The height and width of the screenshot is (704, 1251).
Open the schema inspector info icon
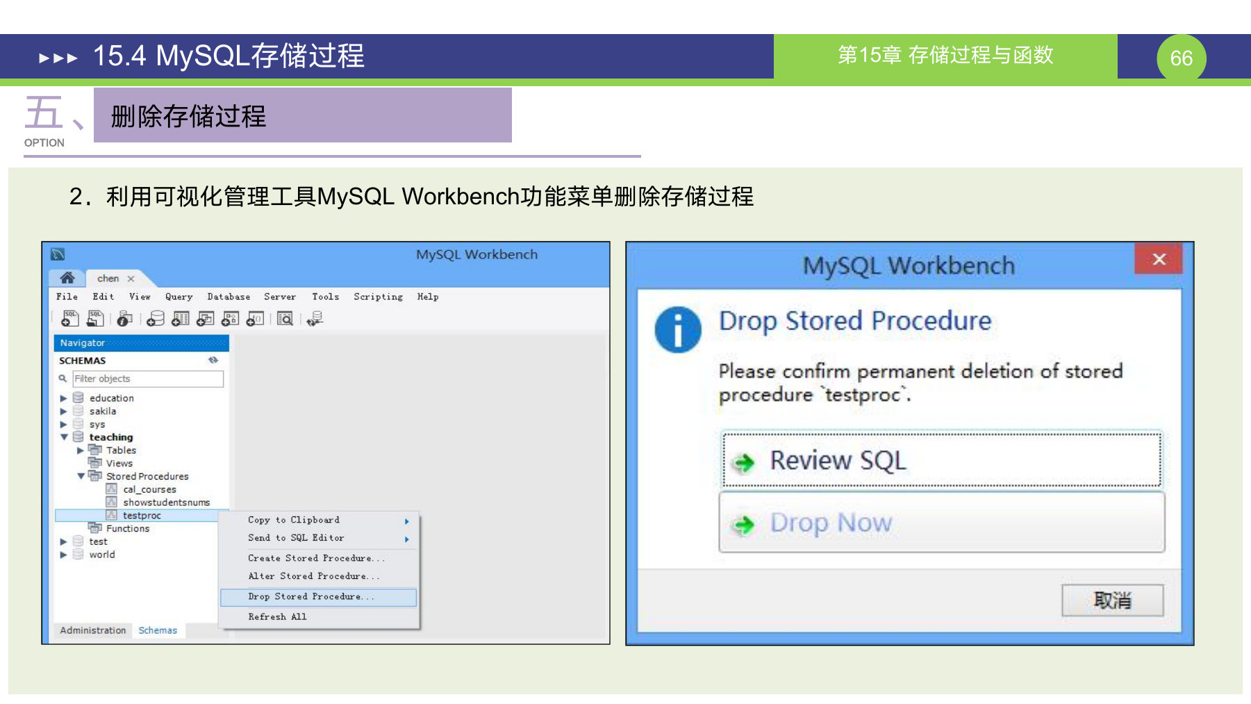click(124, 318)
